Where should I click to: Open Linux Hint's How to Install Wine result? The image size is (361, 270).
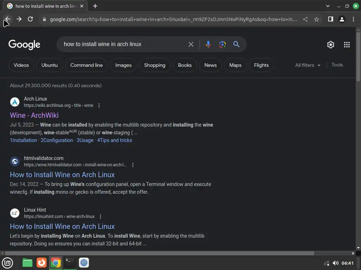(x=62, y=226)
